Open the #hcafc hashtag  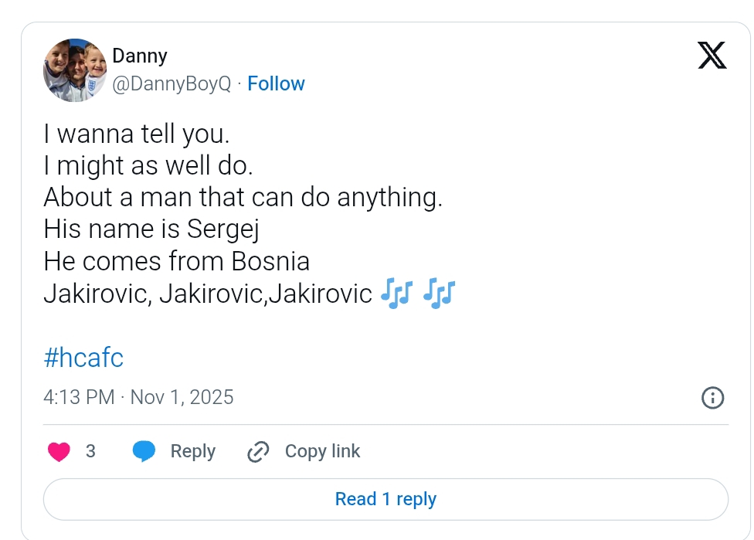tap(83, 358)
